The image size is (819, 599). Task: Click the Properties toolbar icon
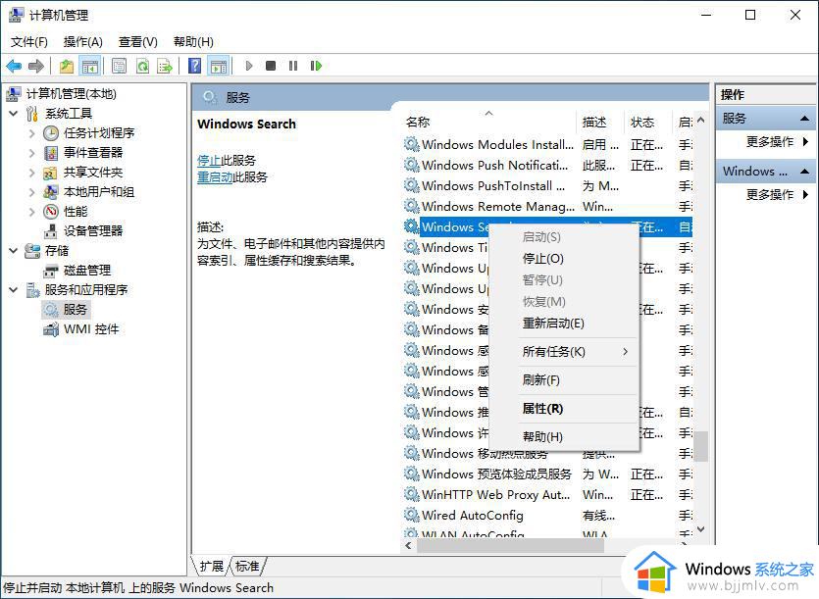point(119,66)
